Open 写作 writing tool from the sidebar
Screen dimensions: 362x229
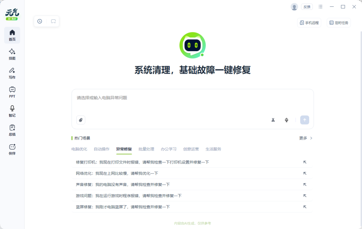click(x=12, y=73)
